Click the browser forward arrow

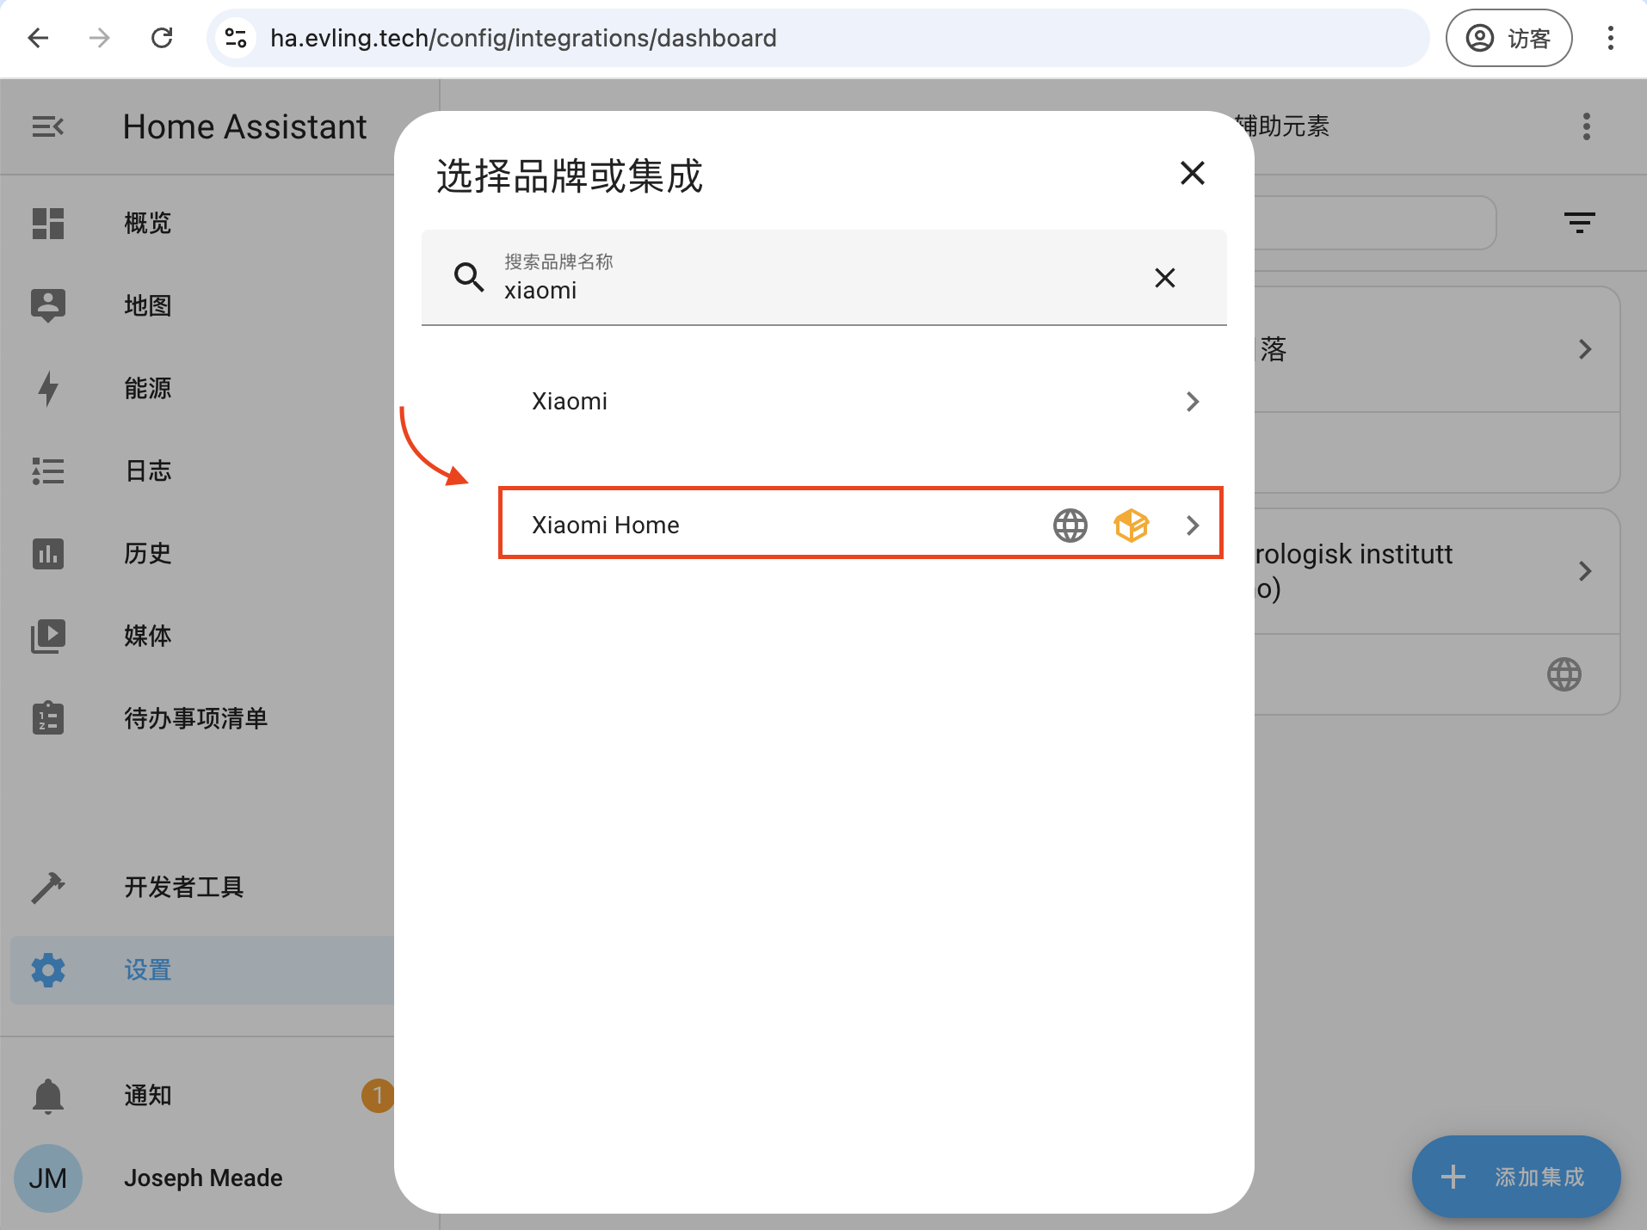[100, 38]
